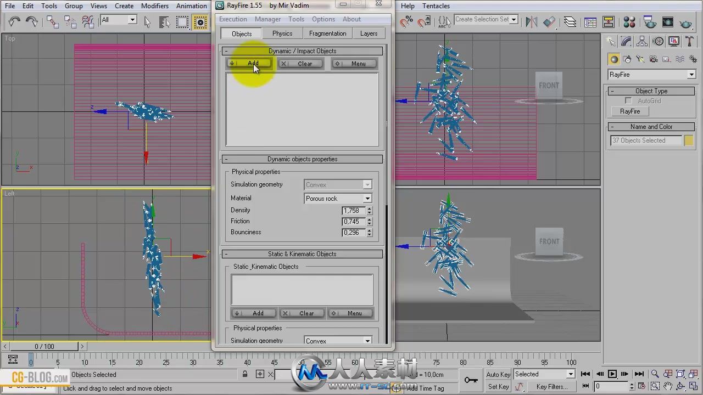Screen dimensions: 703x395
Task: Open the Schematic View icon
Action: 609,22
